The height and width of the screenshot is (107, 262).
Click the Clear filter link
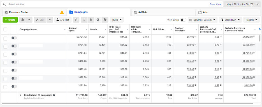click(219, 4)
